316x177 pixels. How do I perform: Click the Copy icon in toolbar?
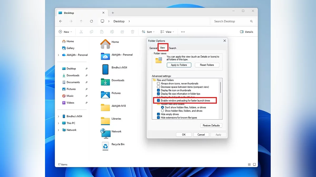click(91, 32)
